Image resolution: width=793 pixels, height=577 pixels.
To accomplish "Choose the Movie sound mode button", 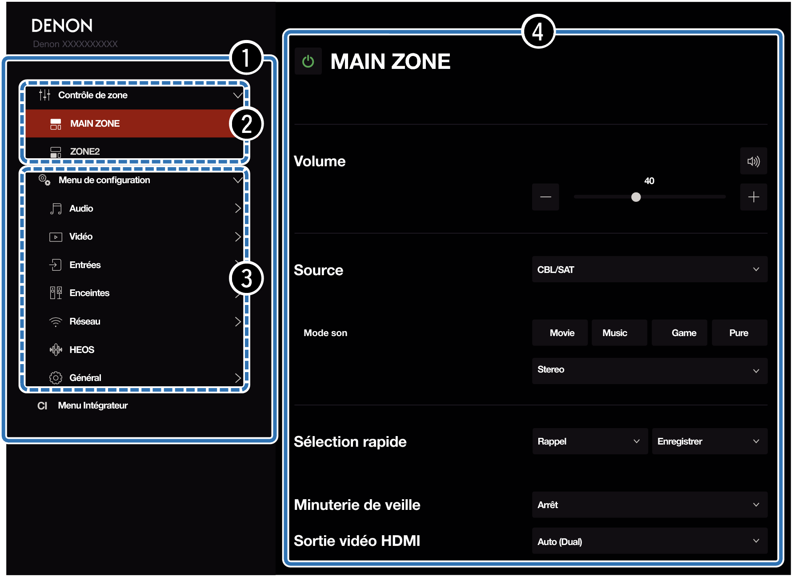I will tap(561, 333).
